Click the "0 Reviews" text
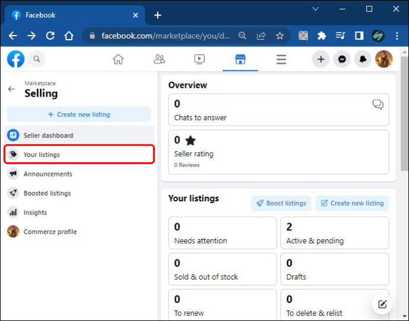The image size is (409, 321). coord(187,165)
